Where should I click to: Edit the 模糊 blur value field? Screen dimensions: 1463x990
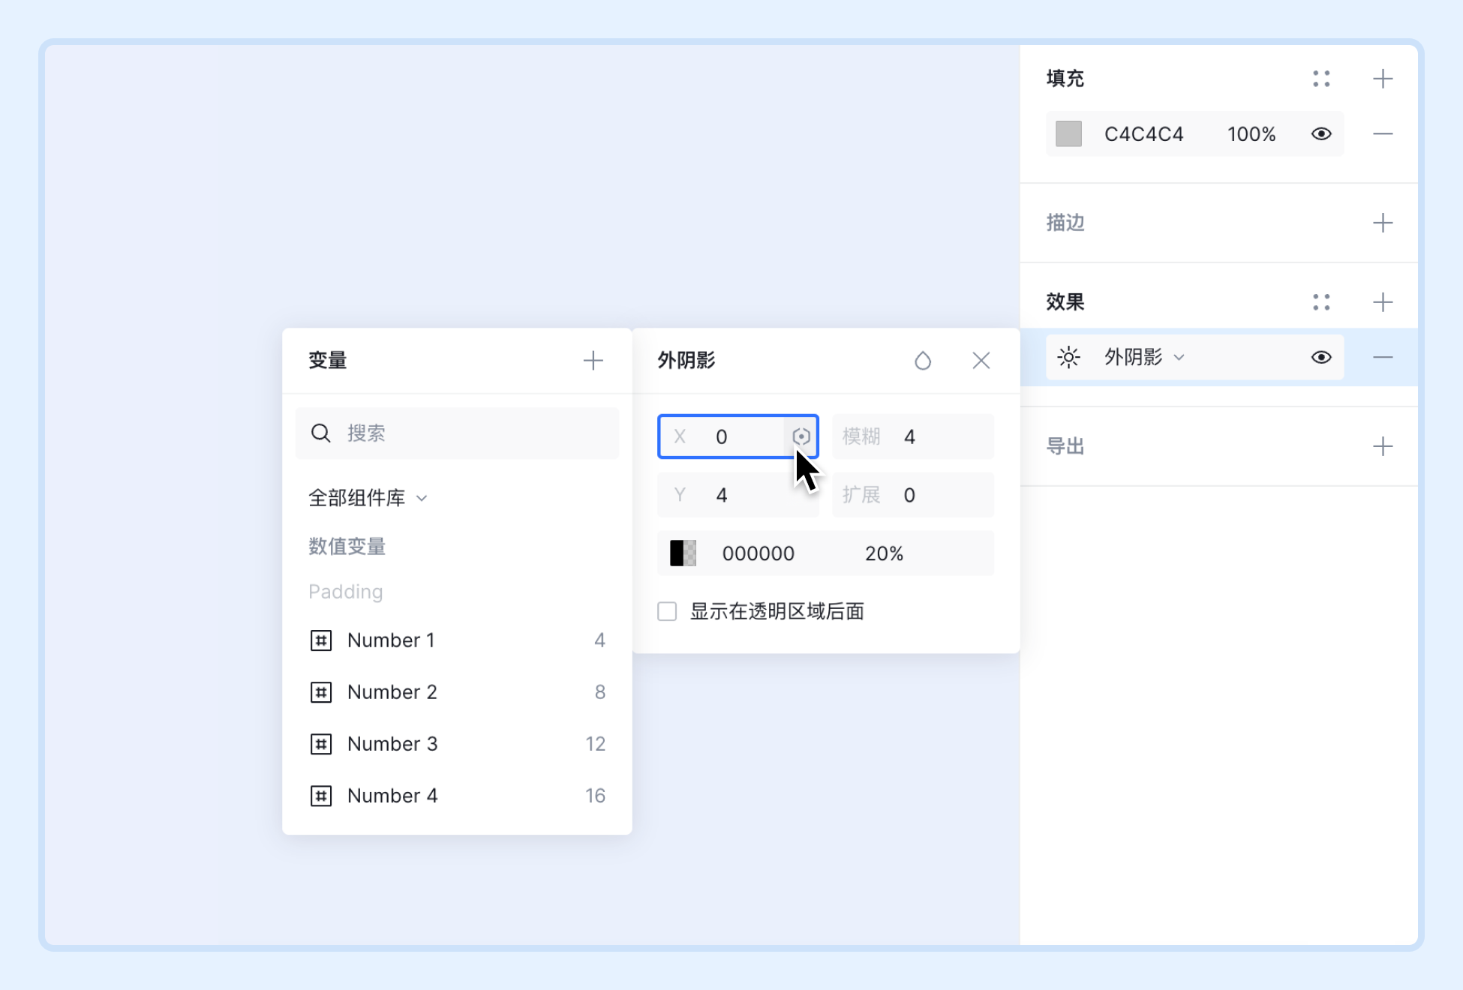point(913,436)
